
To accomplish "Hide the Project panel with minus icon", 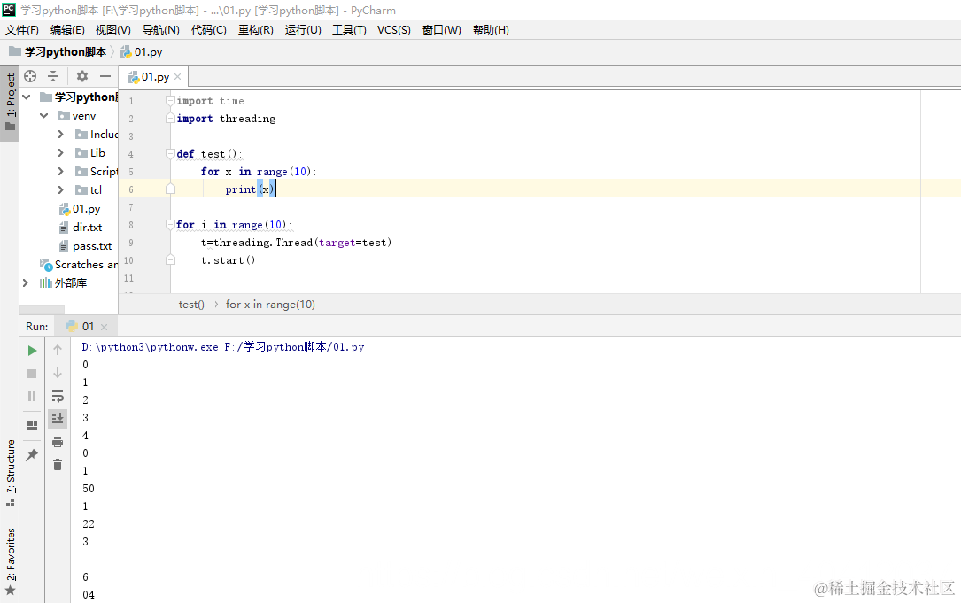I will click(x=105, y=76).
